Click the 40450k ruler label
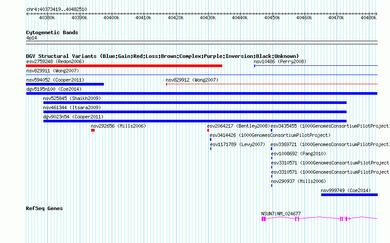Screen dimensions: 390x243 (x=272, y=18)
